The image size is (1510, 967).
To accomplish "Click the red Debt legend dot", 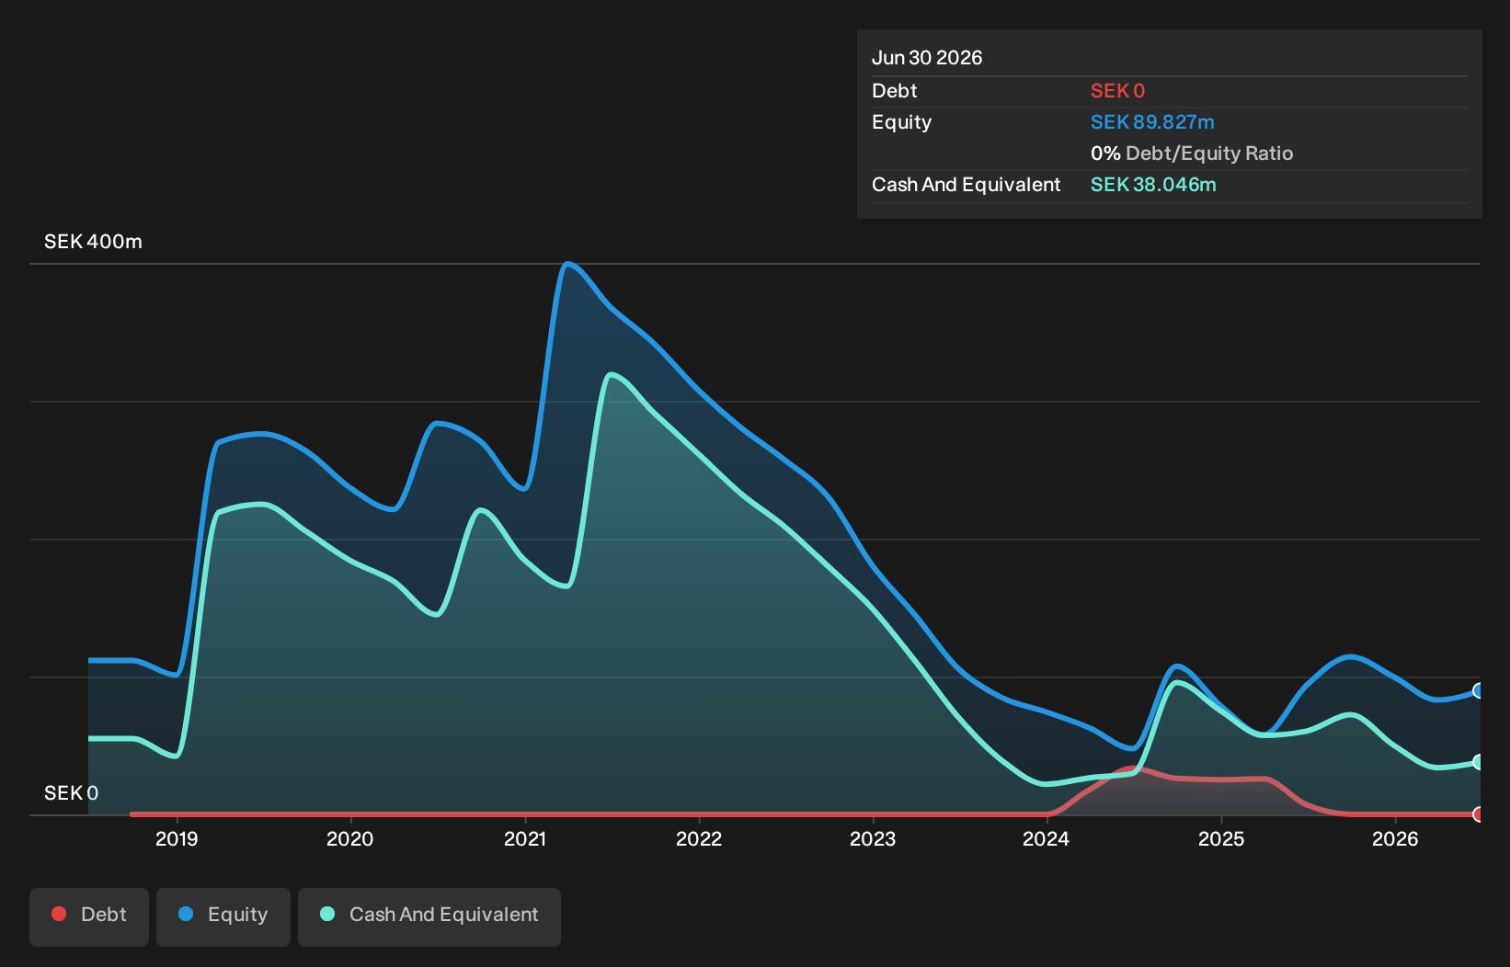I will click(59, 914).
